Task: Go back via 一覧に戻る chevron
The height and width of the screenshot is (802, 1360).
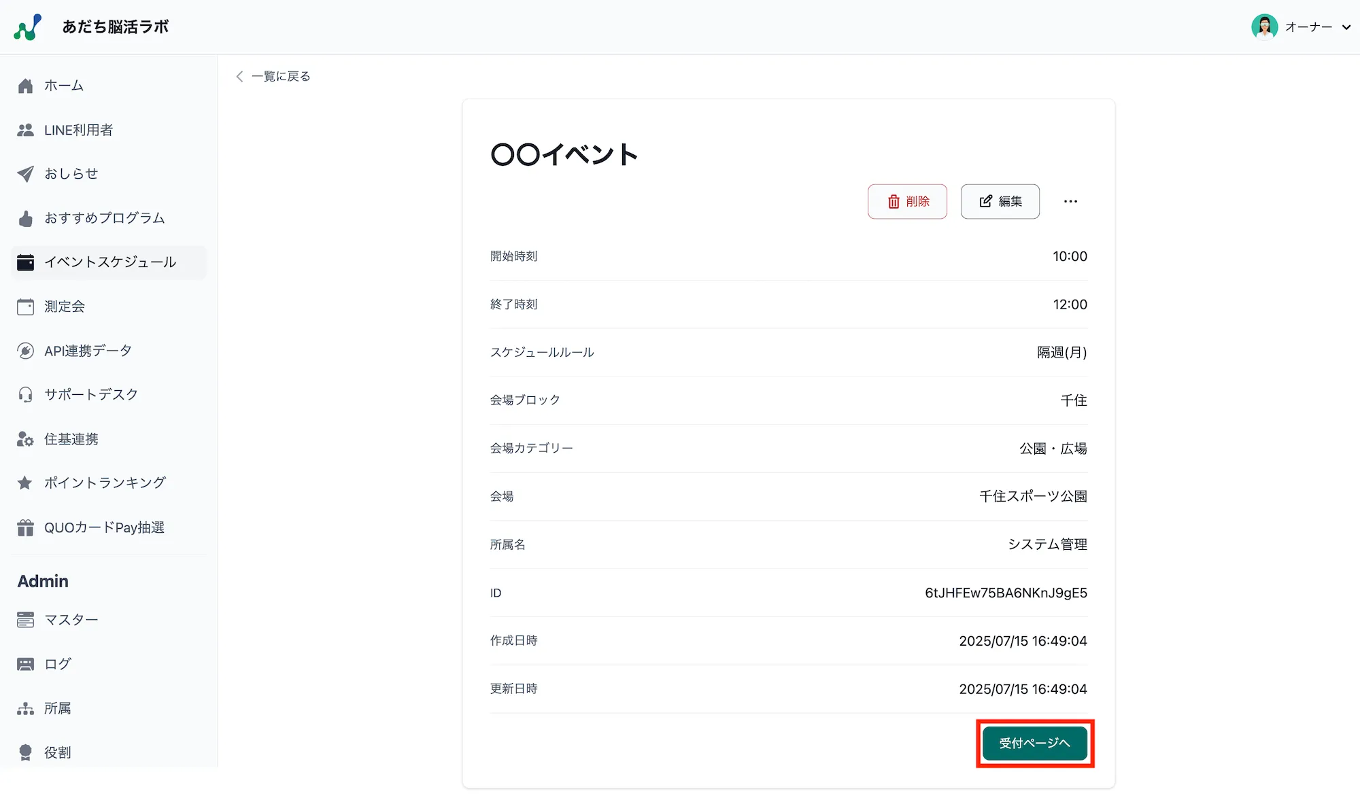Action: 239,76
